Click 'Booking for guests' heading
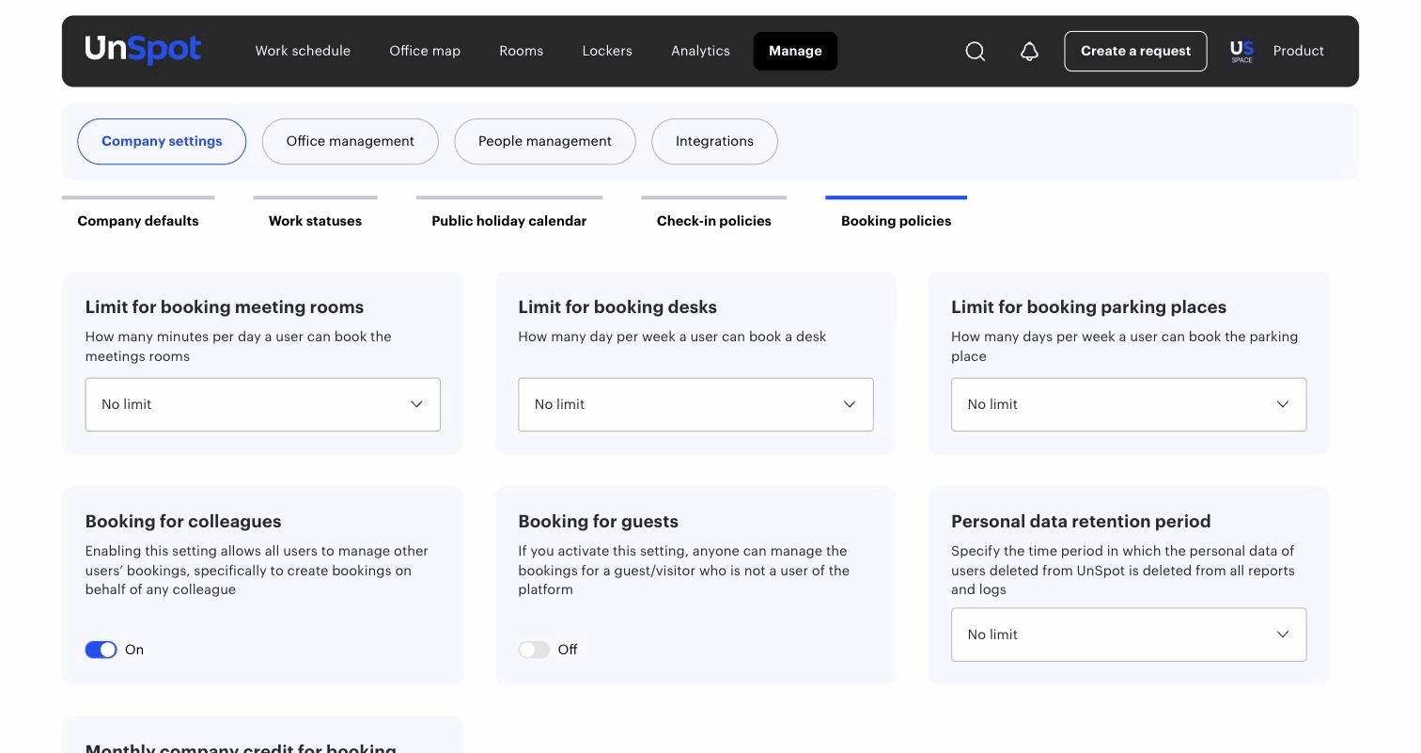The image size is (1421, 753). [x=598, y=522]
